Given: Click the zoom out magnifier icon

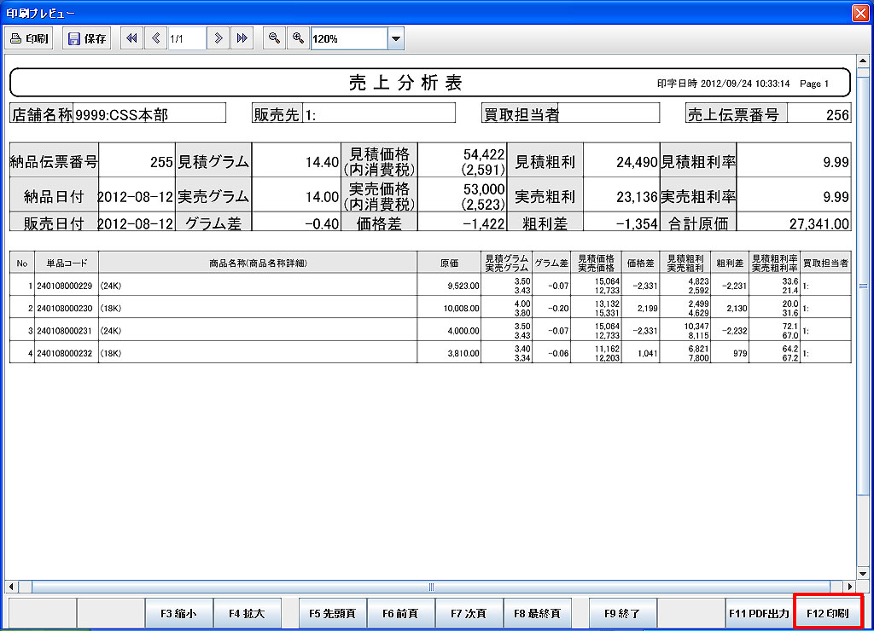Looking at the screenshot, I should tap(274, 38).
